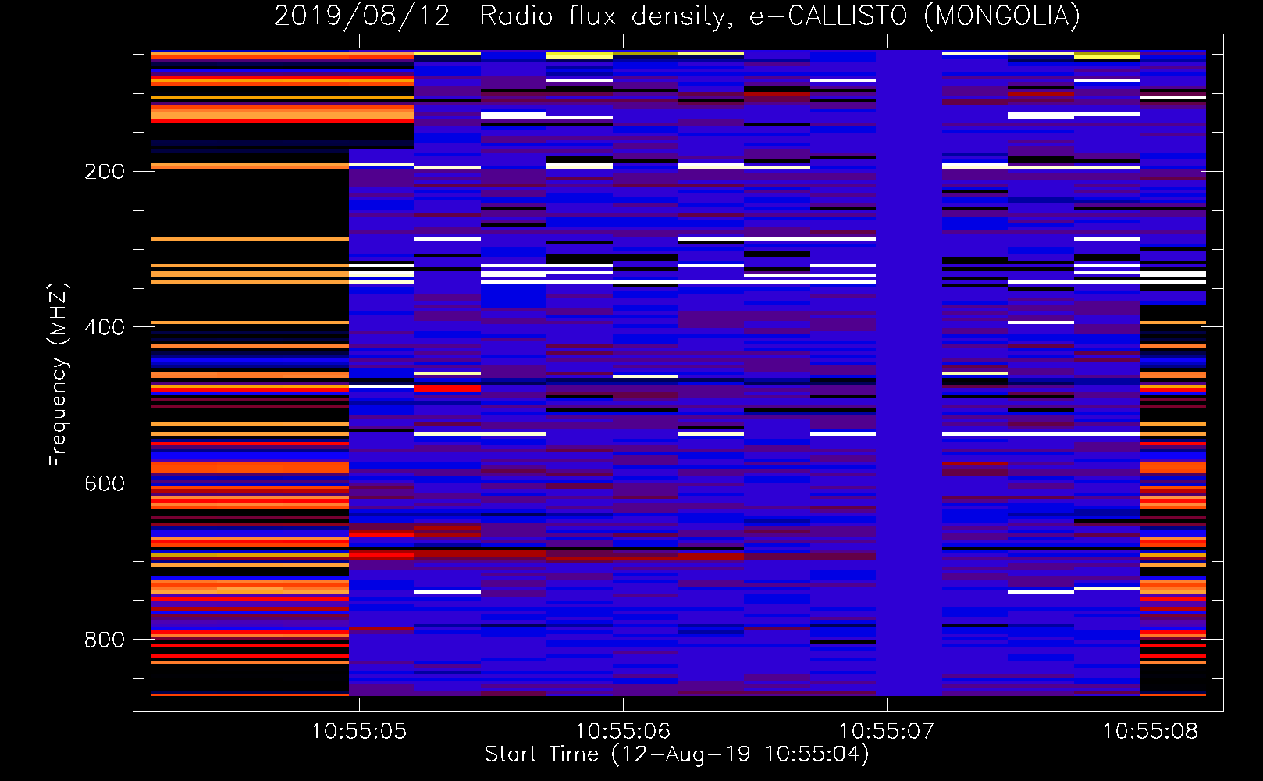The image size is (1263, 781).
Task: Click the Start Time (12-Aug-19 10:55:04) label
Action: click(678, 754)
